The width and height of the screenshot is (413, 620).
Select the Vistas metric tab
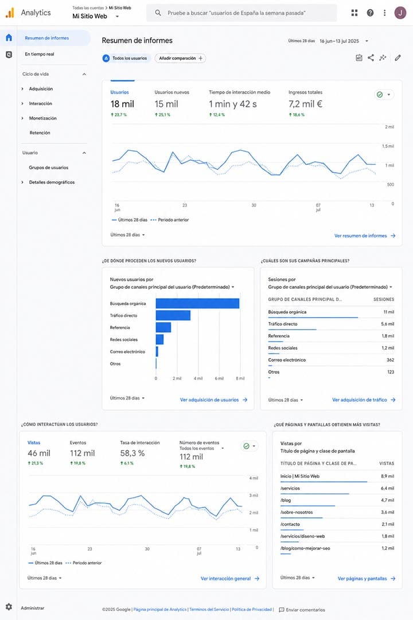[39, 453]
